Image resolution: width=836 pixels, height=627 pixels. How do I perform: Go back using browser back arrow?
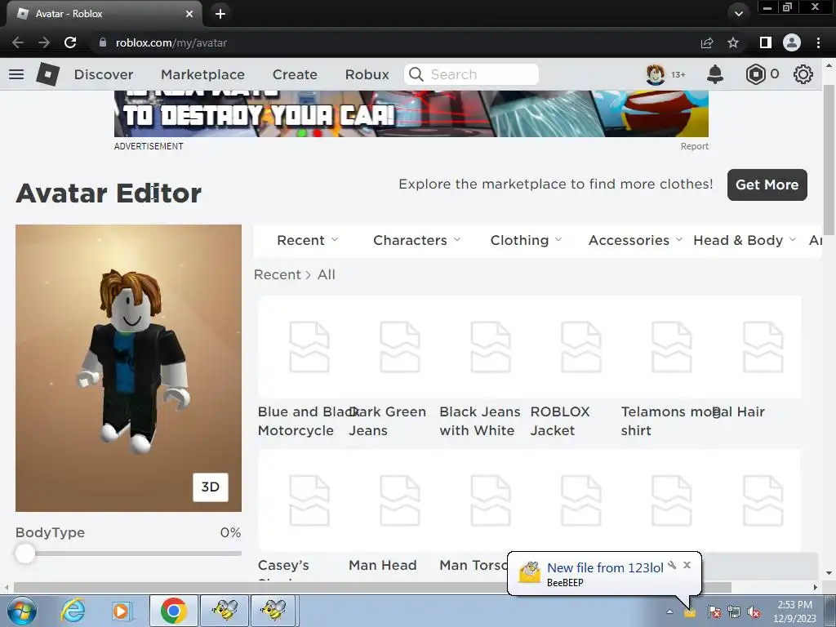click(x=18, y=42)
